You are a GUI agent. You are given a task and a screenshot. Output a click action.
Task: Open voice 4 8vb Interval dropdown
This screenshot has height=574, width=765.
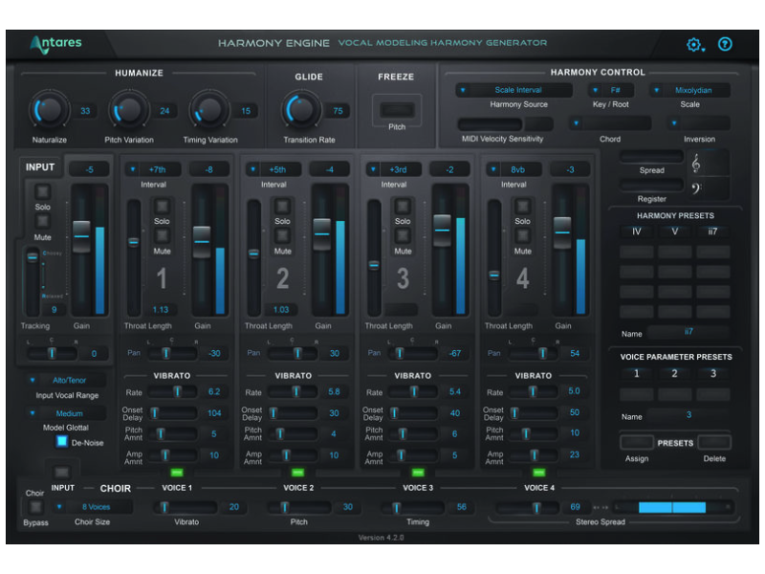coord(514,169)
